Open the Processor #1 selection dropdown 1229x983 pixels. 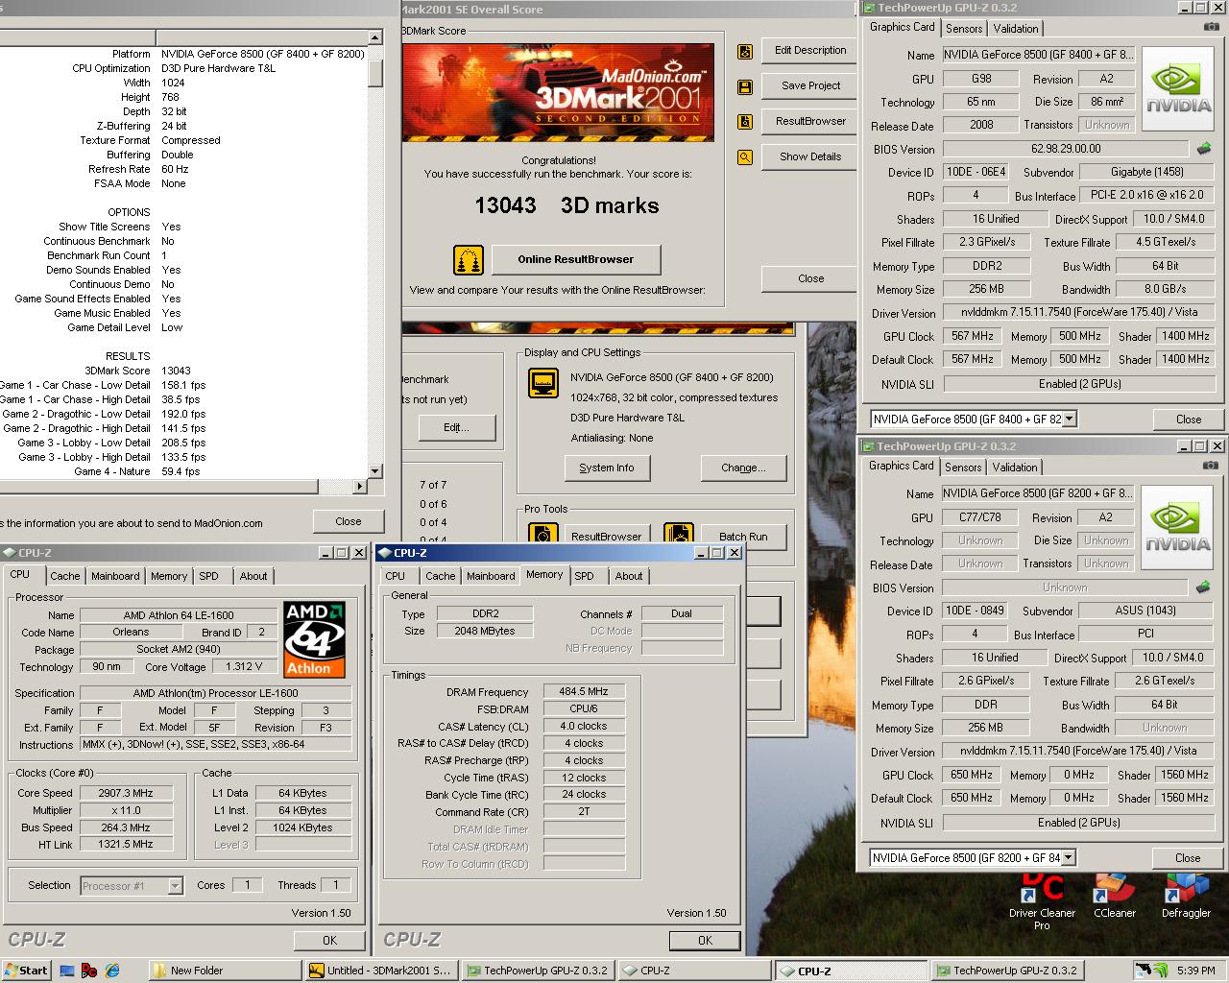(x=175, y=885)
